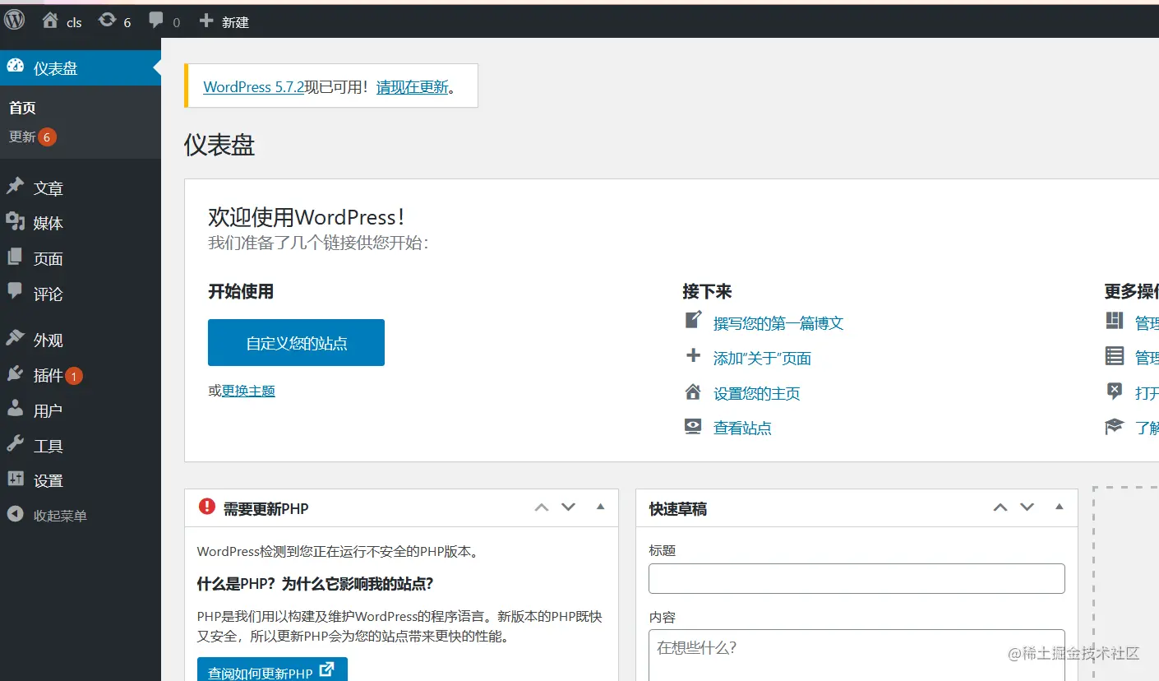Click the red warning icon in 需要更新PHP

tap(207, 507)
